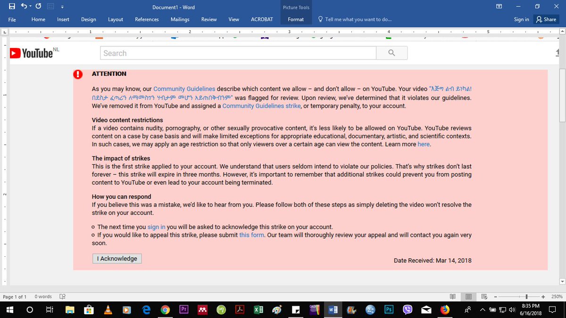566x318 pixels.
Task: Switch to the Home ribbon tab
Action: [x=38, y=19]
